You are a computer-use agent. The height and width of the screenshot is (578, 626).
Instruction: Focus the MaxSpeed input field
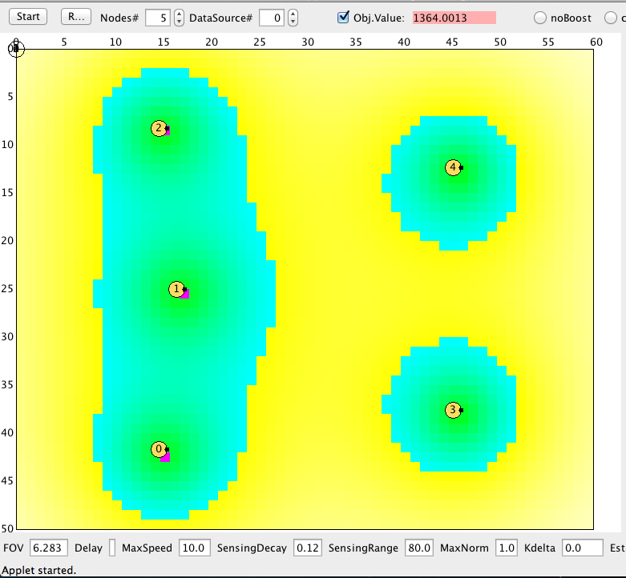pyautogui.click(x=195, y=548)
